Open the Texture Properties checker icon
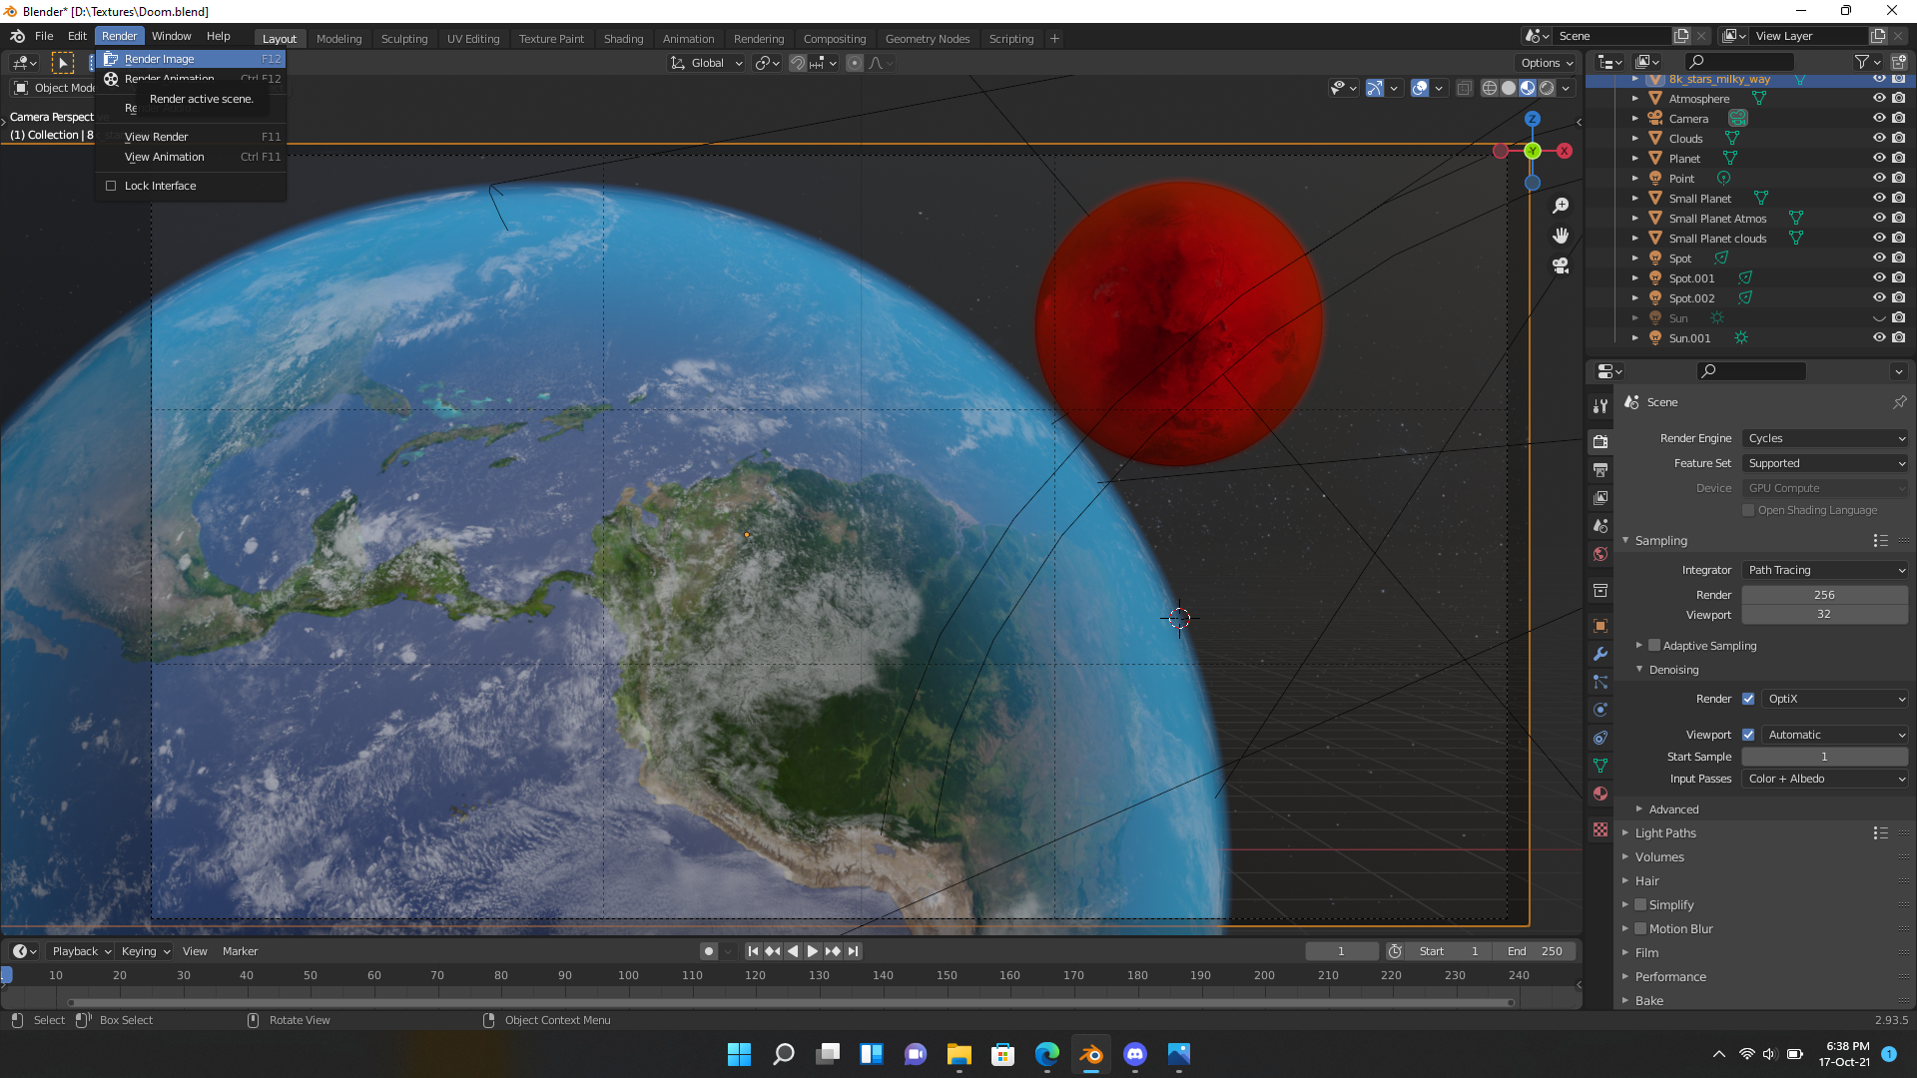The height and width of the screenshot is (1078, 1917). (1600, 829)
